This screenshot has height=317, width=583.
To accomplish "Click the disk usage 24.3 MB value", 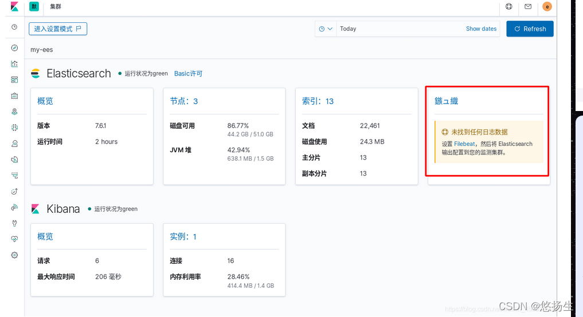I will 372,141.
